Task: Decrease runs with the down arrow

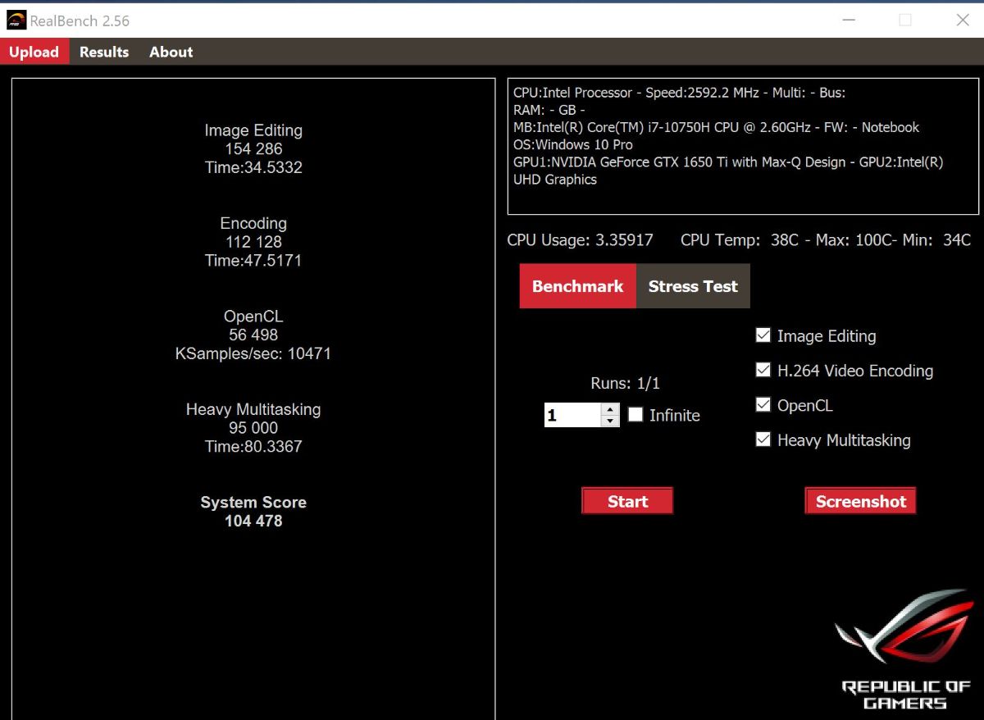Action: 610,422
